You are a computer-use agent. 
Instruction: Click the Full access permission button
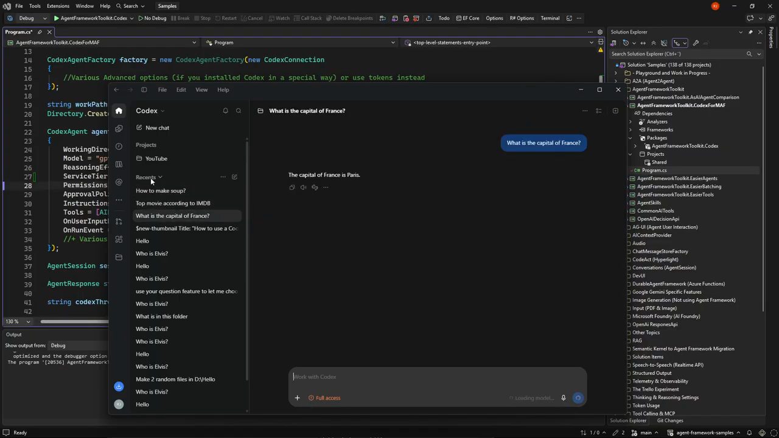click(324, 398)
